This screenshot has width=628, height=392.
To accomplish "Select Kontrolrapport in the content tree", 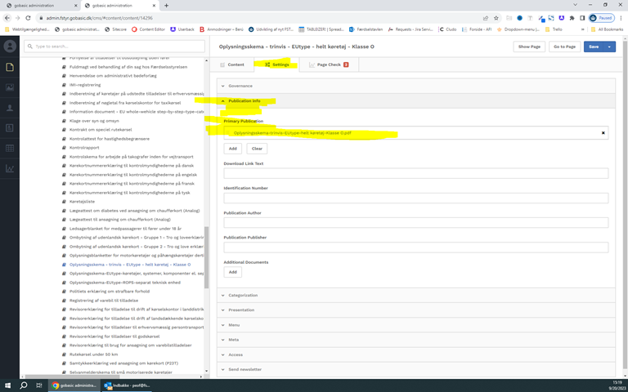I will point(85,147).
